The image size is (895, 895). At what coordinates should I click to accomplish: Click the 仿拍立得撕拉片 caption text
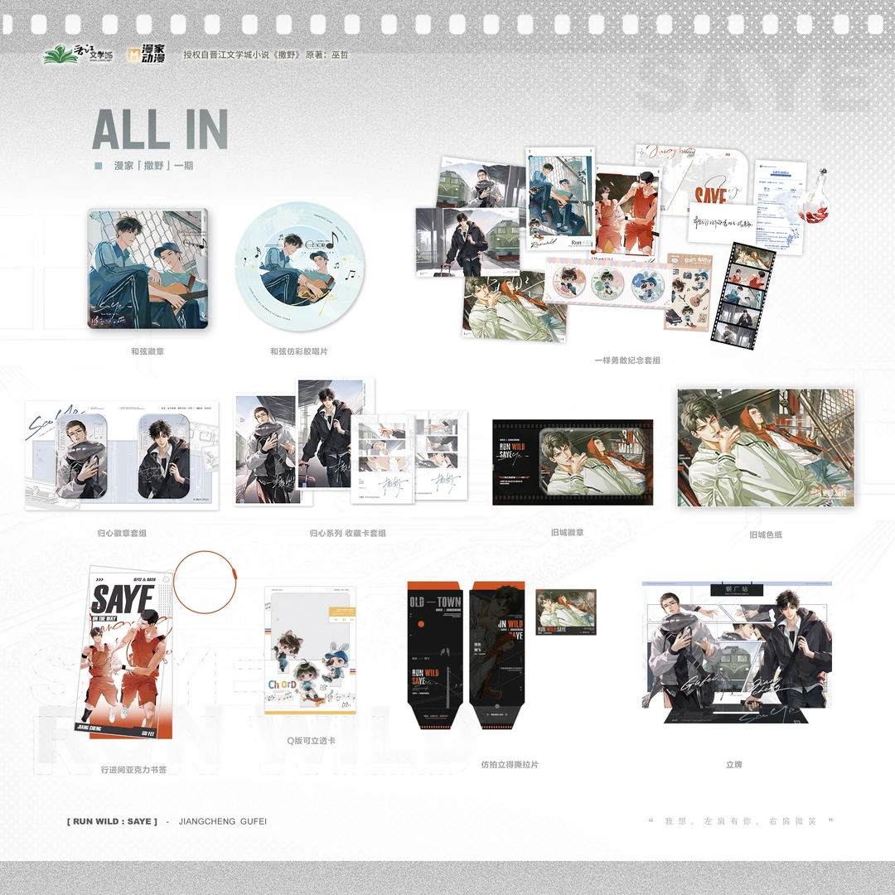tap(510, 764)
